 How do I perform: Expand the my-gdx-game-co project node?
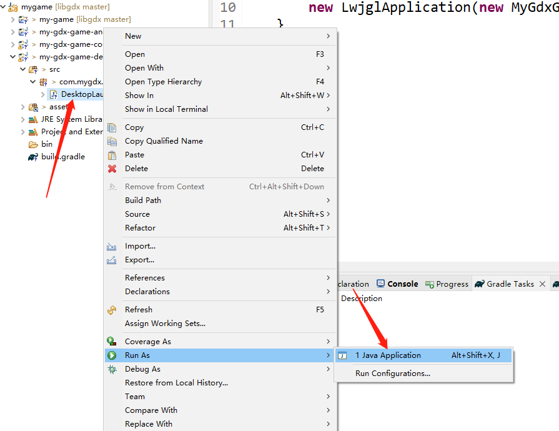13,44
